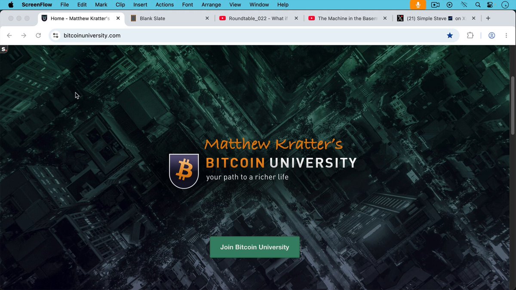Image resolution: width=516 pixels, height=290 pixels.
Task: Click the ScreenFlow camera recording menu bar icon
Action: [x=436, y=5]
